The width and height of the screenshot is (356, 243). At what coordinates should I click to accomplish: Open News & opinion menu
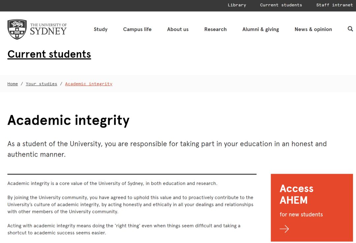[313, 29]
